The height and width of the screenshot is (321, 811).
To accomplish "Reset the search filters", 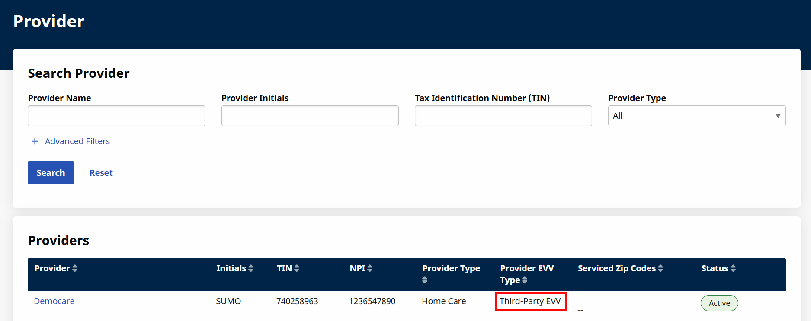I will [101, 173].
